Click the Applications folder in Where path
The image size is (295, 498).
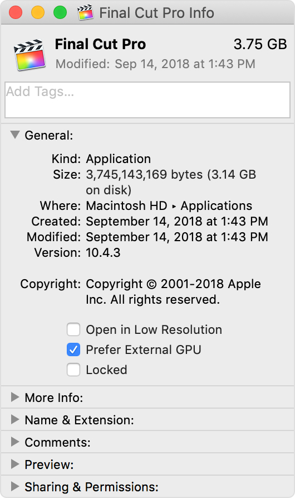pyautogui.click(x=217, y=205)
